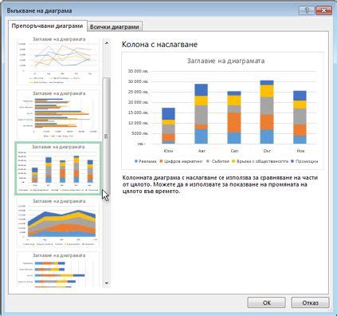Click the scrollbar down arrow
Screen dimensions: 337x316
click(x=107, y=283)
